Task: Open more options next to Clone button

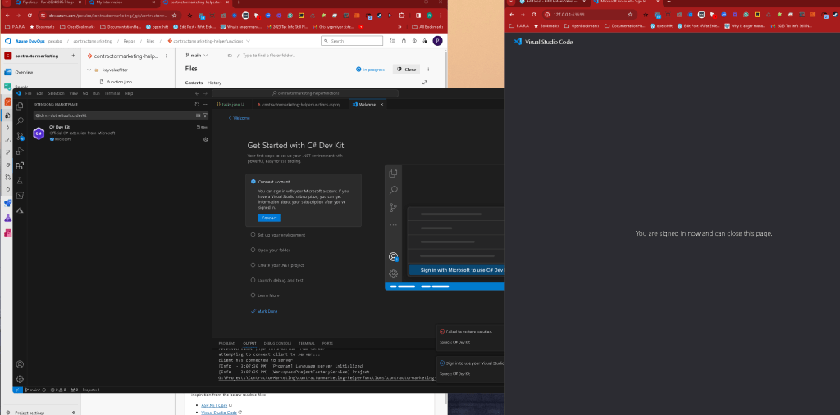Action: (428, 70)
